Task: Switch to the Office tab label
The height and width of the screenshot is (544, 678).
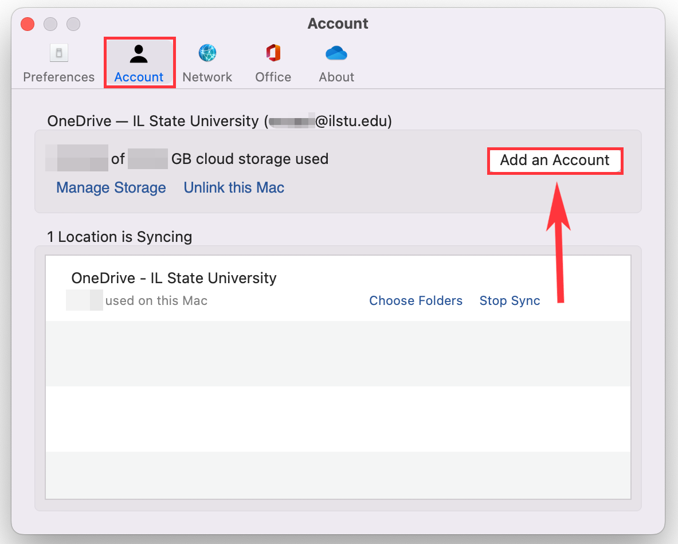Action: click(x=273, y=77)
